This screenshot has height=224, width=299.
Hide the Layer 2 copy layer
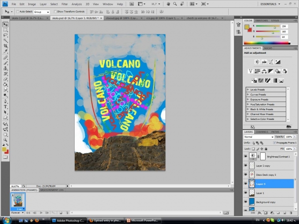point(246,166)
